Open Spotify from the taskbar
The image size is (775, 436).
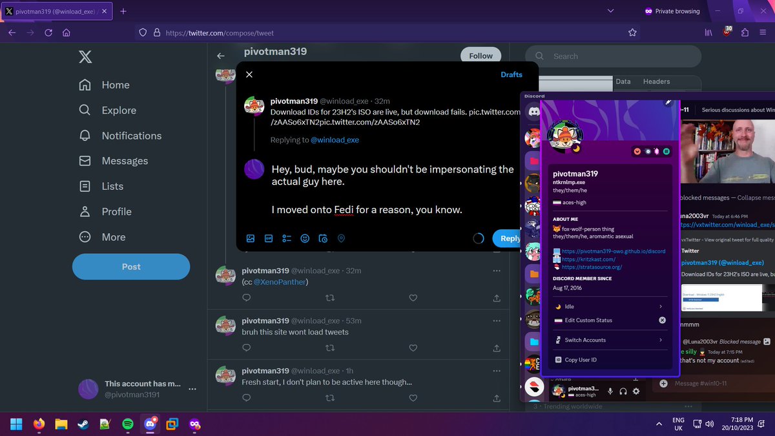pyautogui.click(x=127, y=424)
